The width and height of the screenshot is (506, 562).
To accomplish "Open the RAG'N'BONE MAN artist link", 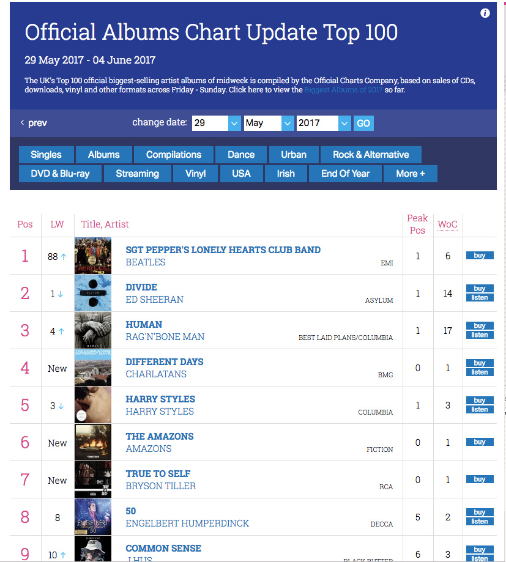I will [x=165, y=337].
